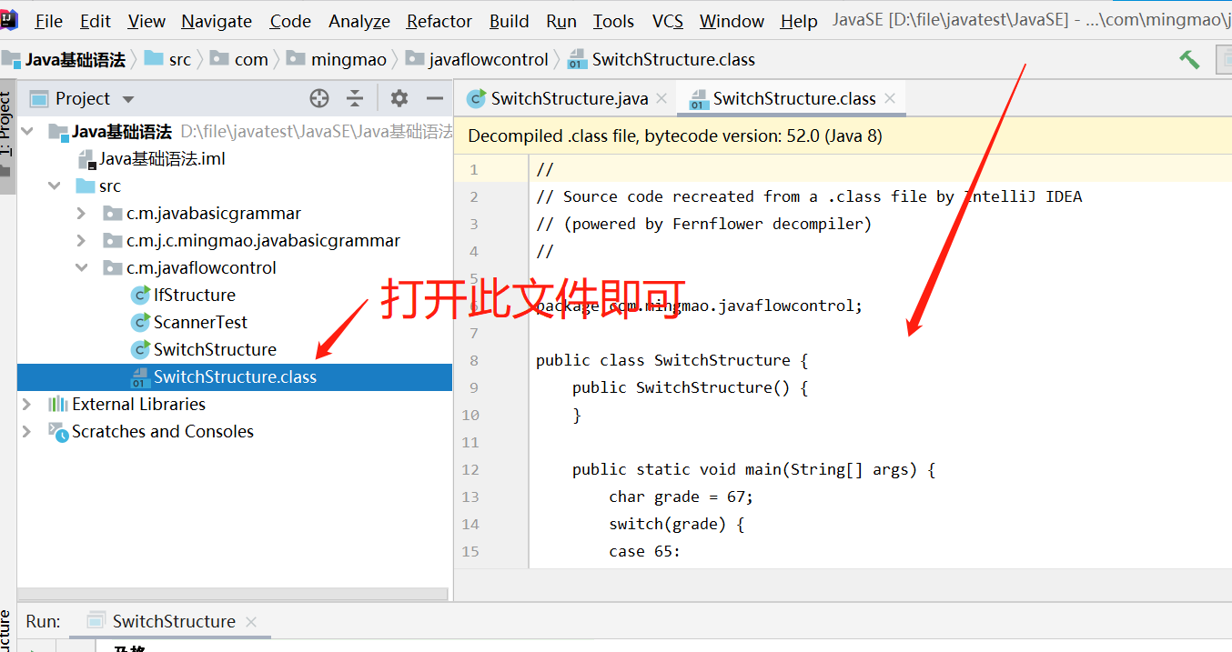
Task: Open the Tools menu
Action: click(613, 21)
